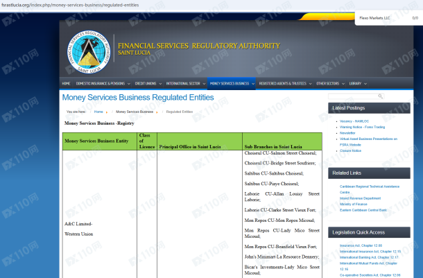Open Money Services Business menu

(x=231, y=83)
